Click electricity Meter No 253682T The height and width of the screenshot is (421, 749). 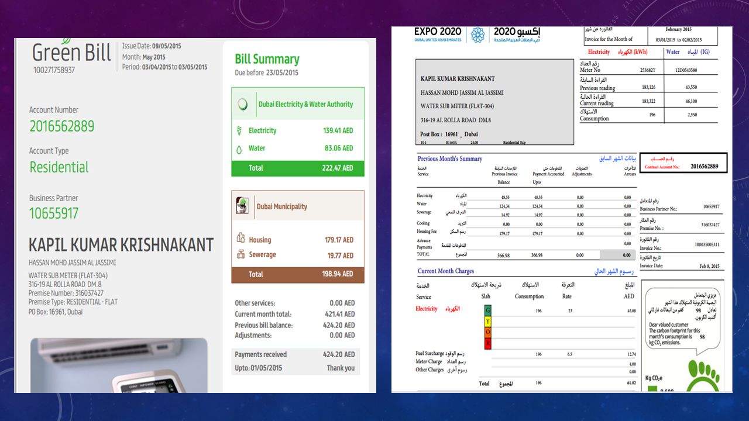pos(648,70)
